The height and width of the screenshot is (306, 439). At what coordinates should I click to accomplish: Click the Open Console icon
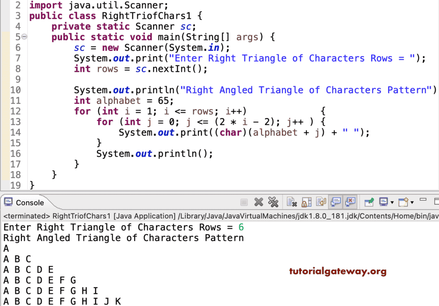pos(403,202)
